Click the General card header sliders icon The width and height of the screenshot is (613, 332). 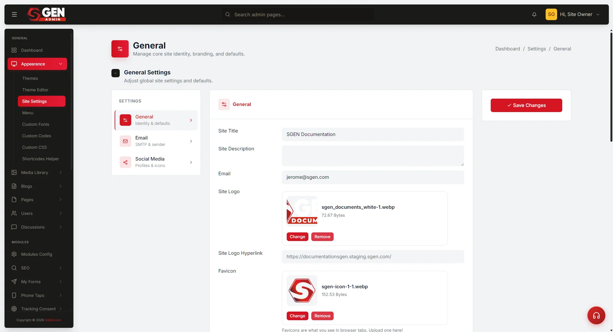coord(224,104)
